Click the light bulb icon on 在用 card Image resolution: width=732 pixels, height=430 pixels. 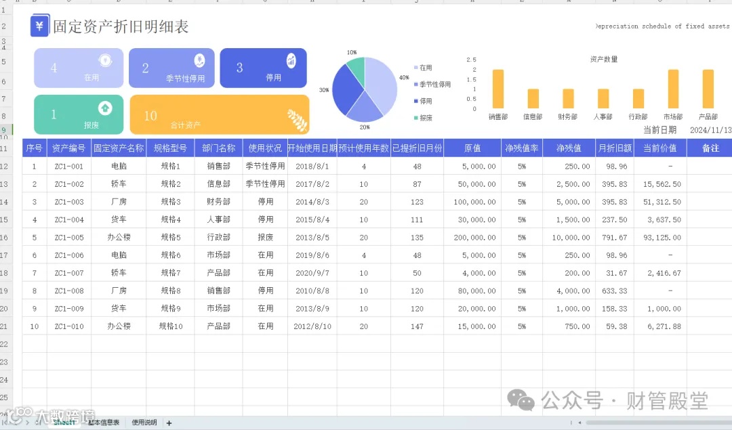(x=105, y=60)
